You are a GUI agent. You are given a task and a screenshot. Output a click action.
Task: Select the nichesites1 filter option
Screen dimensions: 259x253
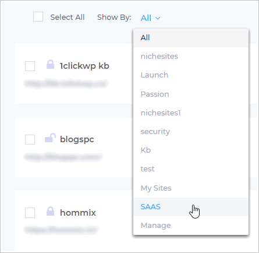tap(191, 113)
